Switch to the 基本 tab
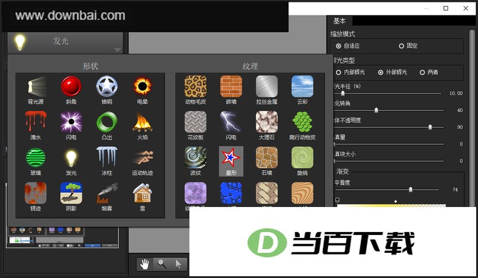478x278 pixels. (x=339, y=21)
